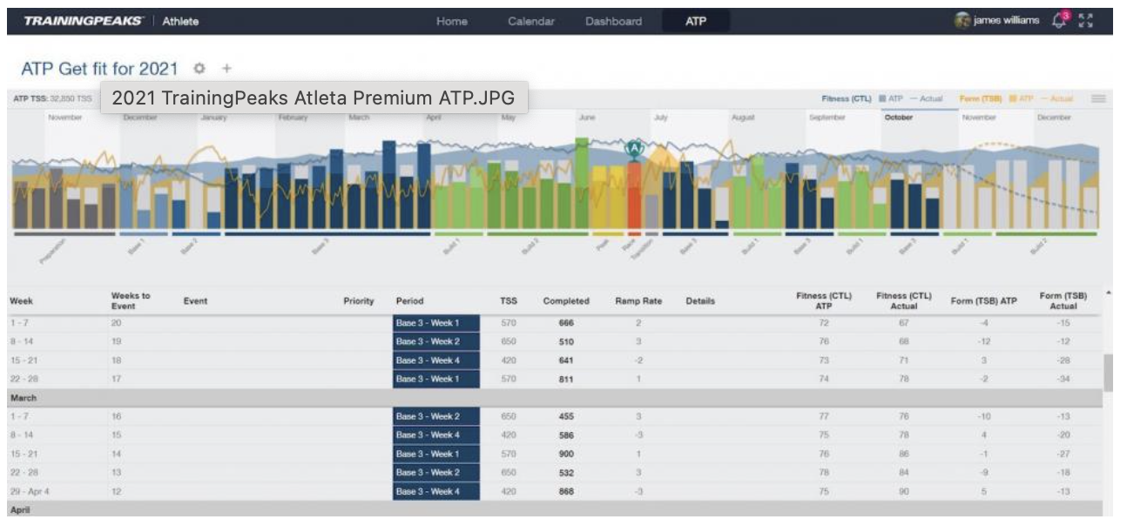The height and width of the screenshot is (526, 1127).
Task: Open ATP settings gear icon
Action: pos(199,69)
